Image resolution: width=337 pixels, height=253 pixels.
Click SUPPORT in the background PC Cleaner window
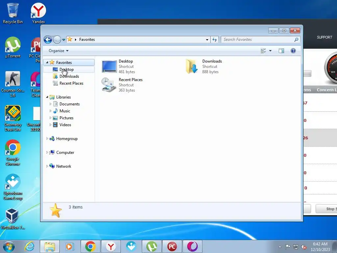tap(324, 37)
